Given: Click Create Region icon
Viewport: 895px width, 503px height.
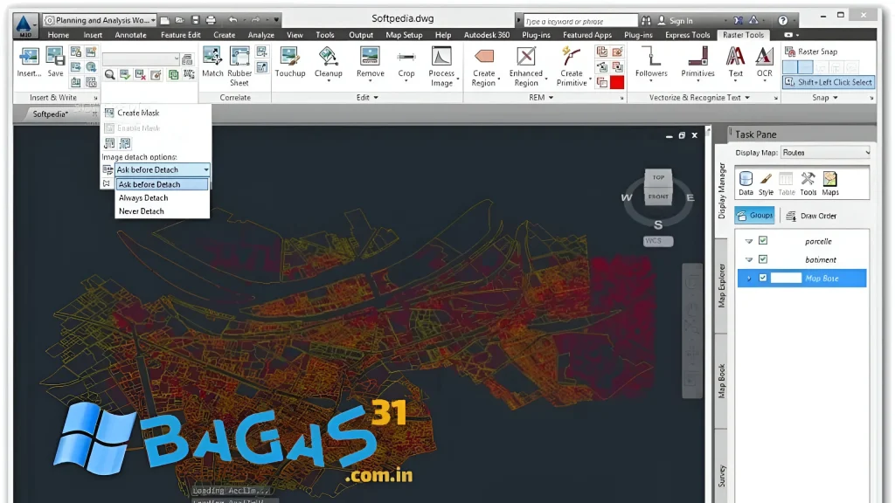Looking at the screenshot, I should point(484,57).
